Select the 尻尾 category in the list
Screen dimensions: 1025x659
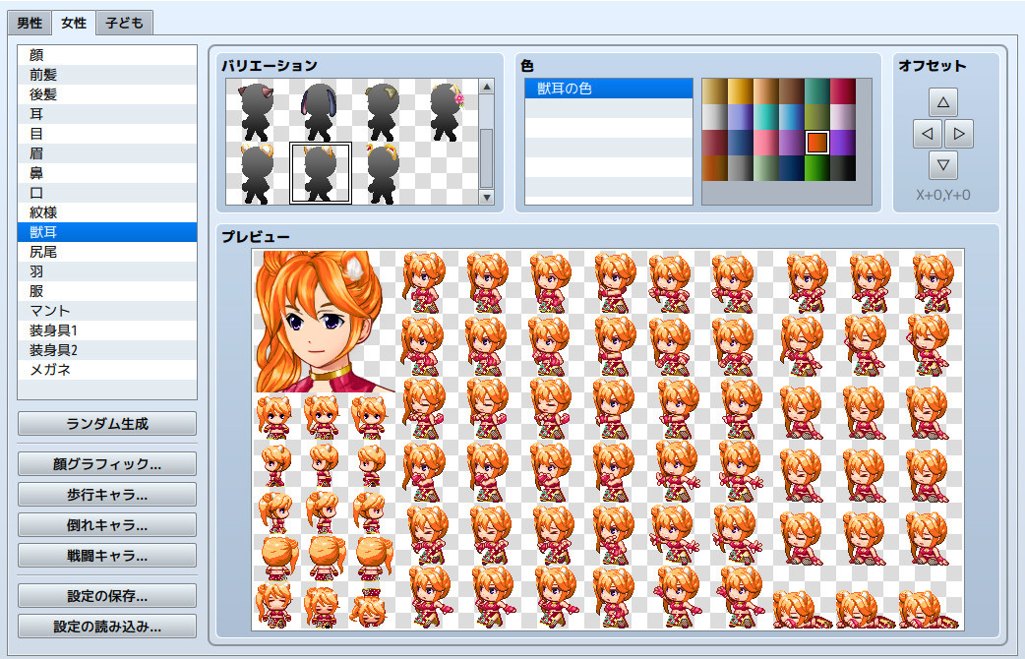point(106,251)
